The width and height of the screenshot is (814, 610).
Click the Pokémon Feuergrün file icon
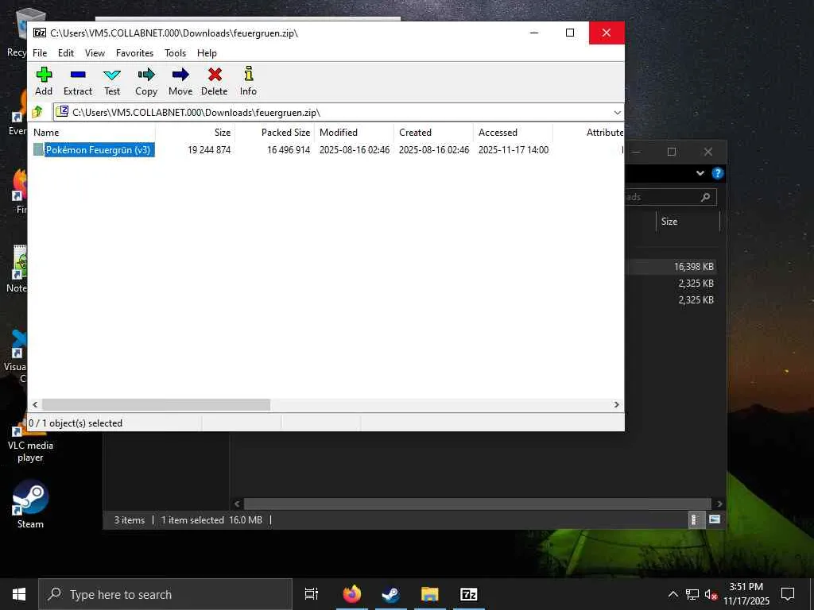tap(38, 149)
